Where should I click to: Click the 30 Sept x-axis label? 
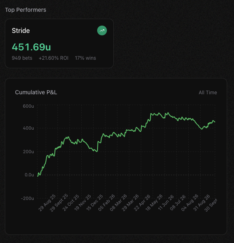click(x=211, y=205)
